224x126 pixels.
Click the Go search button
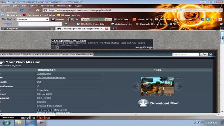click(204, 54)
